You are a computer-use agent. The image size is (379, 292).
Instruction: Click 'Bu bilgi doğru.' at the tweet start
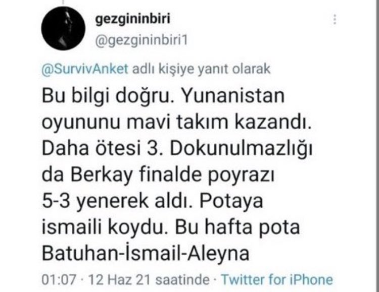click(x=108, y=96)
